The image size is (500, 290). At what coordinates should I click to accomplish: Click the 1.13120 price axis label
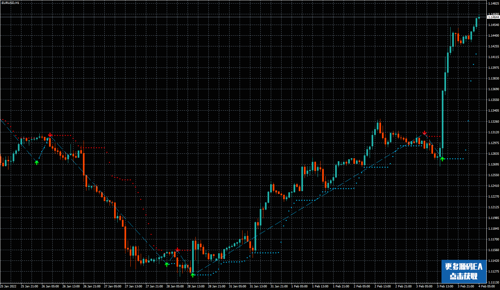tap(493, 132)
